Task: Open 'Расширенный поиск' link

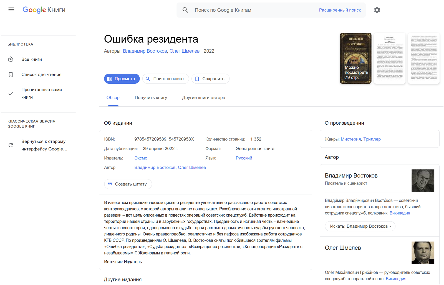Action: coord(340,10)
